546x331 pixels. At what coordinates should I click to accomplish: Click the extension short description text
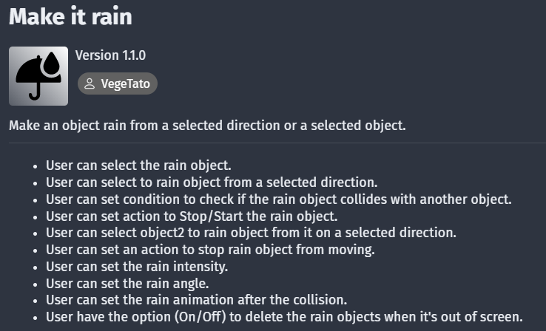click(x=207, y=125)
